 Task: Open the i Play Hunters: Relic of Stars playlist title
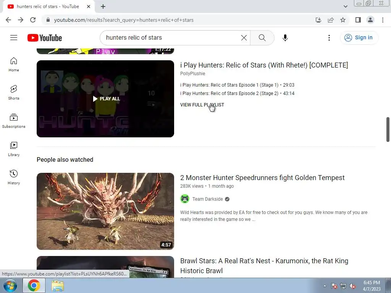point(264,65)
